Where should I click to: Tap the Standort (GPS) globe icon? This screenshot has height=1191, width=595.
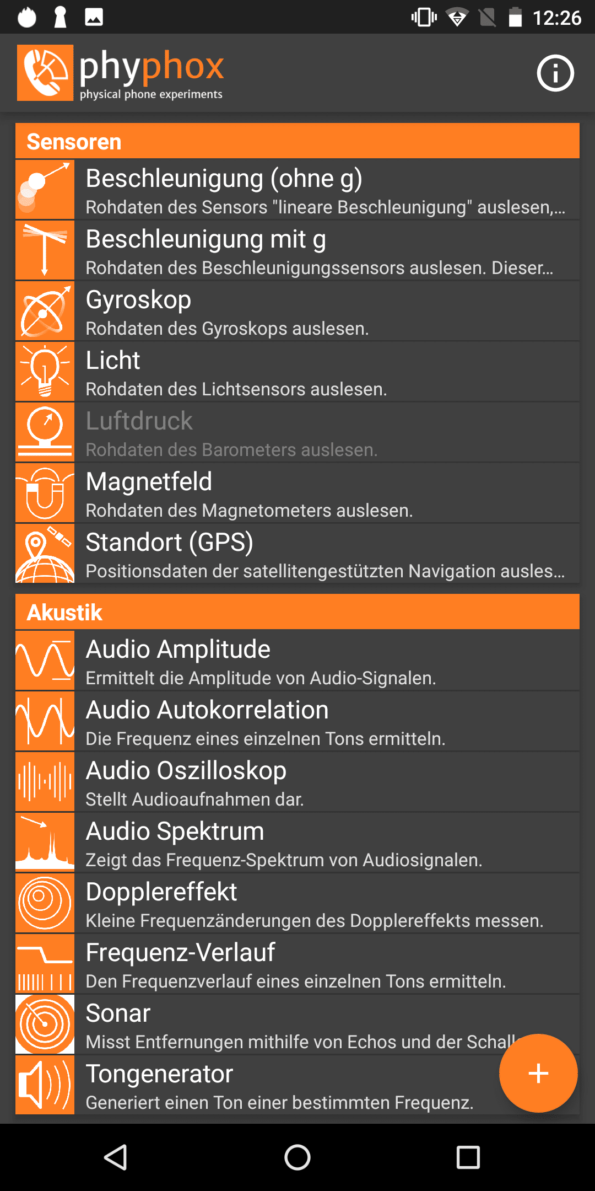click(x=45, y=554)
